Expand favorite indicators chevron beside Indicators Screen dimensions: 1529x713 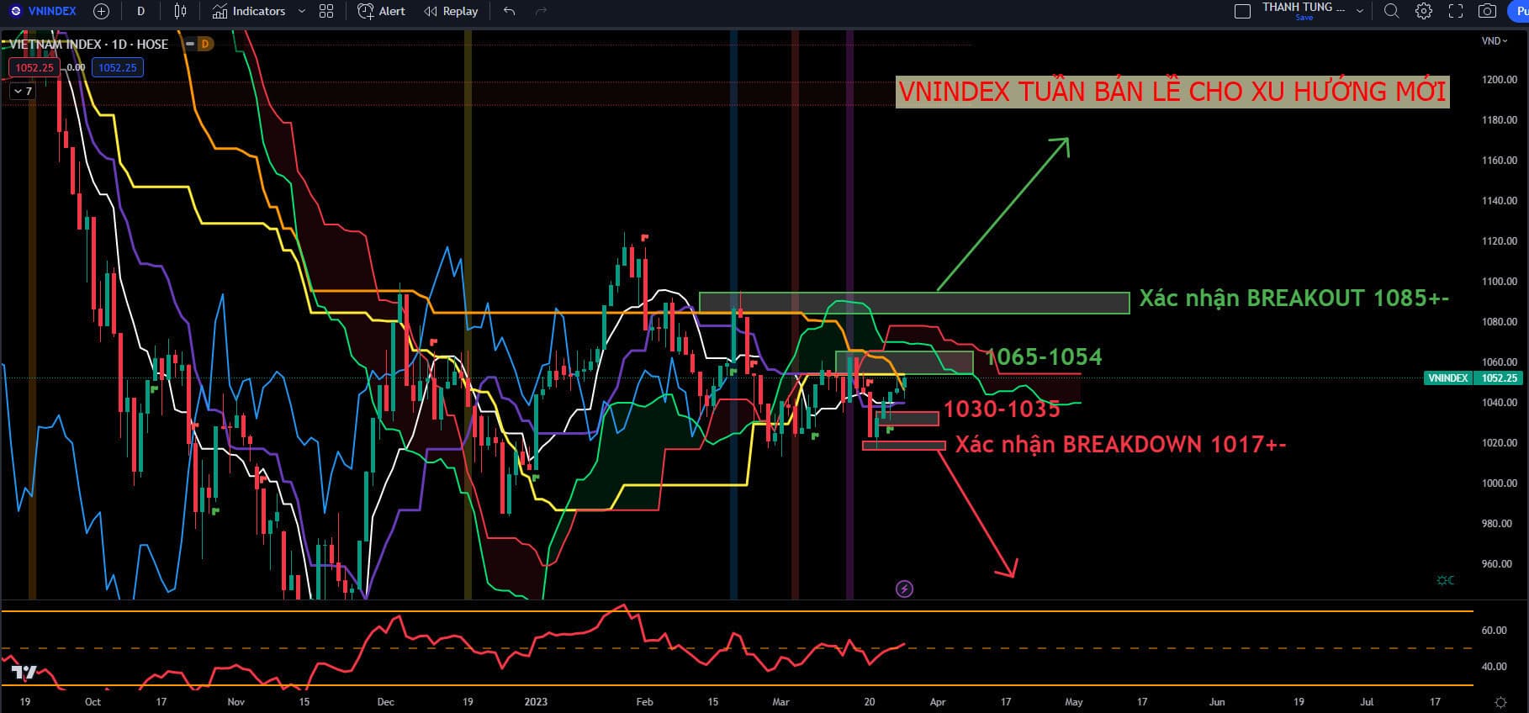pos(302,11)
